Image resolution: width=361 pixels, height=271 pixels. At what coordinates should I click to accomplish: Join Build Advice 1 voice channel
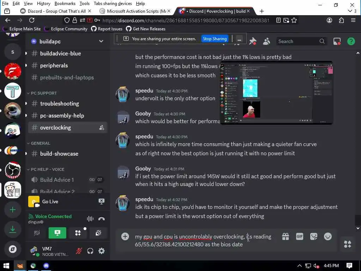pos(67,180)
